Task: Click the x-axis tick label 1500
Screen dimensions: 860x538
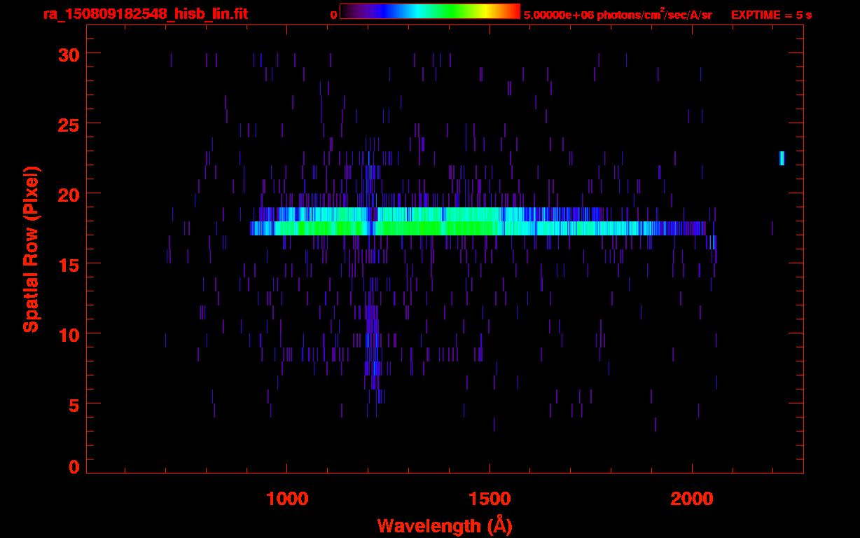Action: coord(489,498)
